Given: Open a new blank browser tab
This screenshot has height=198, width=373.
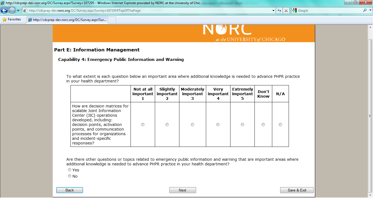Looking at the screenshot, I should pos(112,20).
